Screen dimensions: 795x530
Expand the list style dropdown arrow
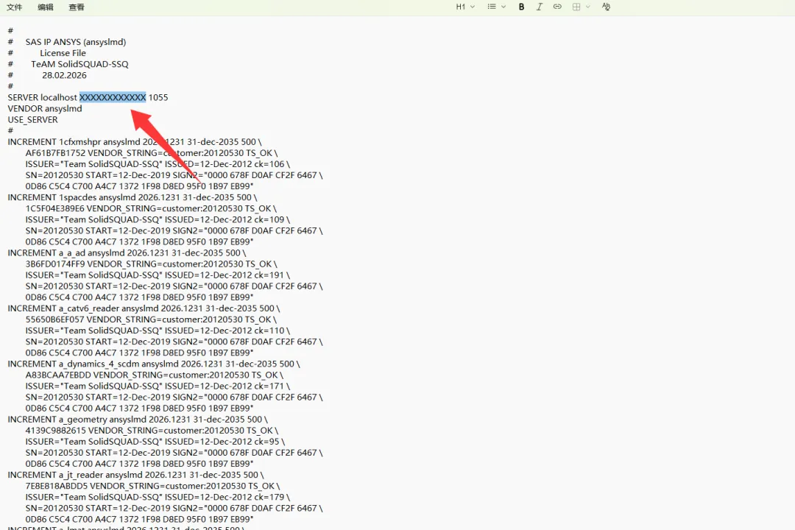coord(504,7)
